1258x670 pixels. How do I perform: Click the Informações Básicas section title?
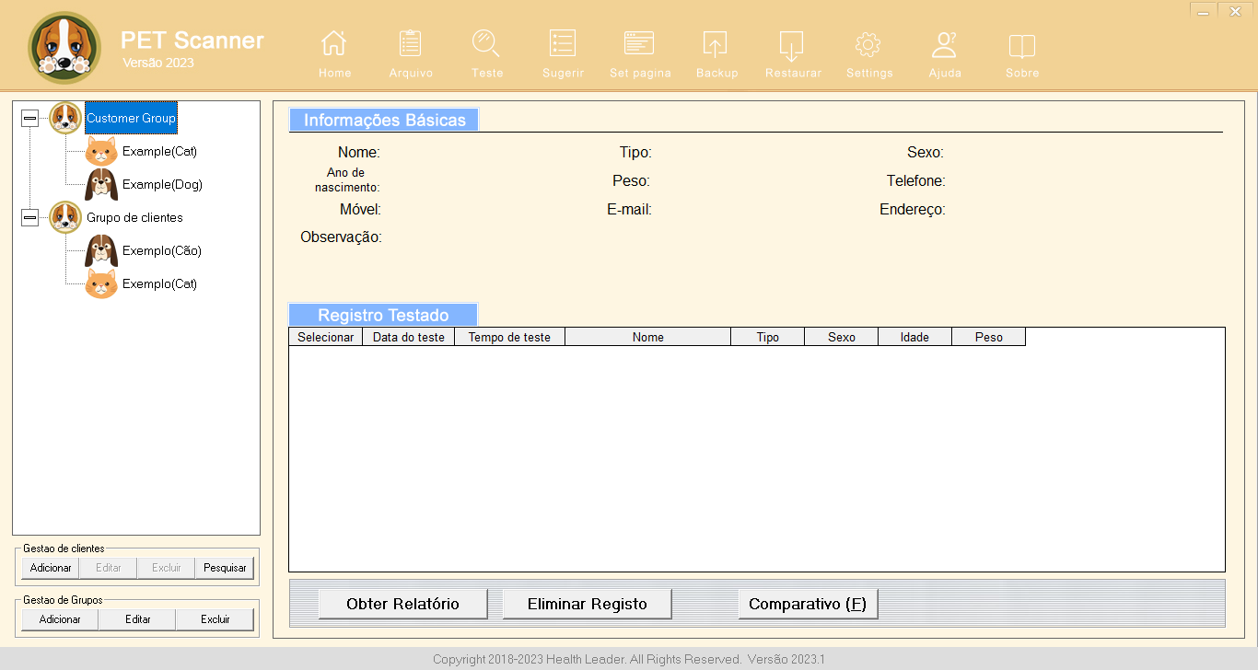(x=384, y=120)
